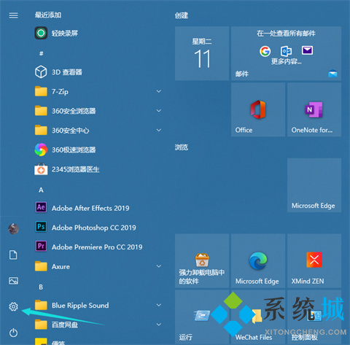Expand the Blue Ripple Sound chevron
The width and height of the screenshot is (350, 345).
pos(159,305)
